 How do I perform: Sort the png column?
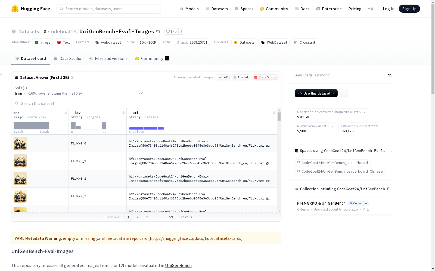[x=66, y=113]
